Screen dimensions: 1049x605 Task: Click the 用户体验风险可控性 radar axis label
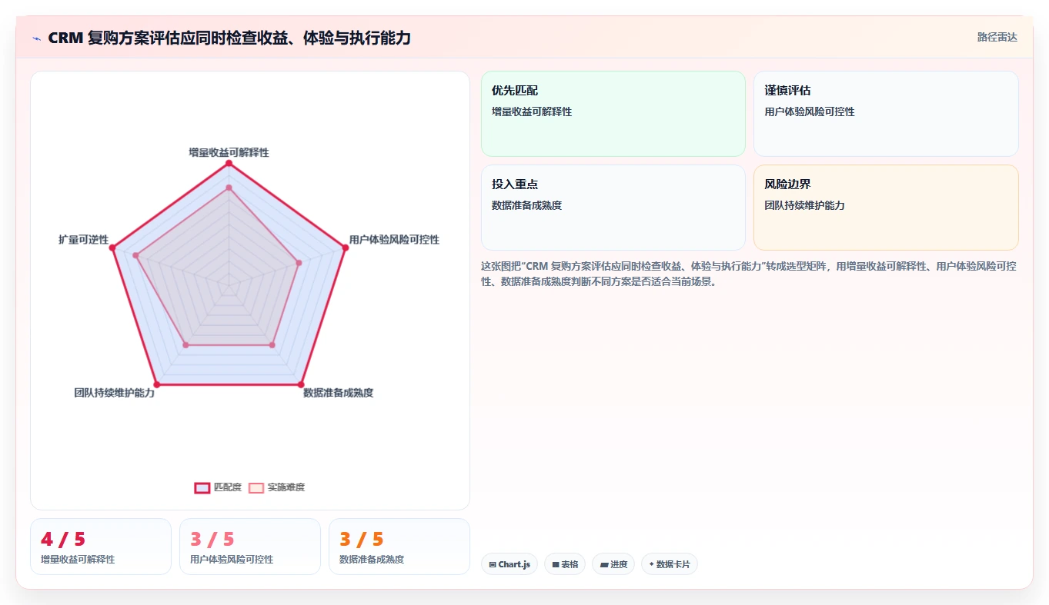(x=394, y=240)
